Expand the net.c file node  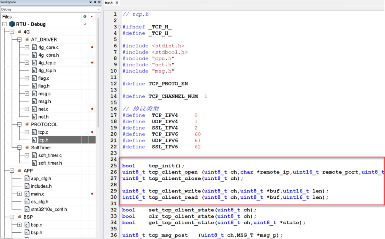click(27, 109)
